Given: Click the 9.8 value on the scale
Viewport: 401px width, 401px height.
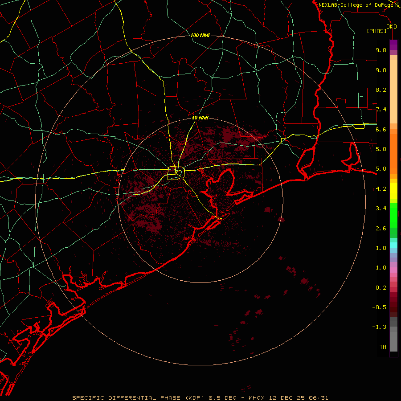Looking at the screenshot, I should tap(381, 50).
